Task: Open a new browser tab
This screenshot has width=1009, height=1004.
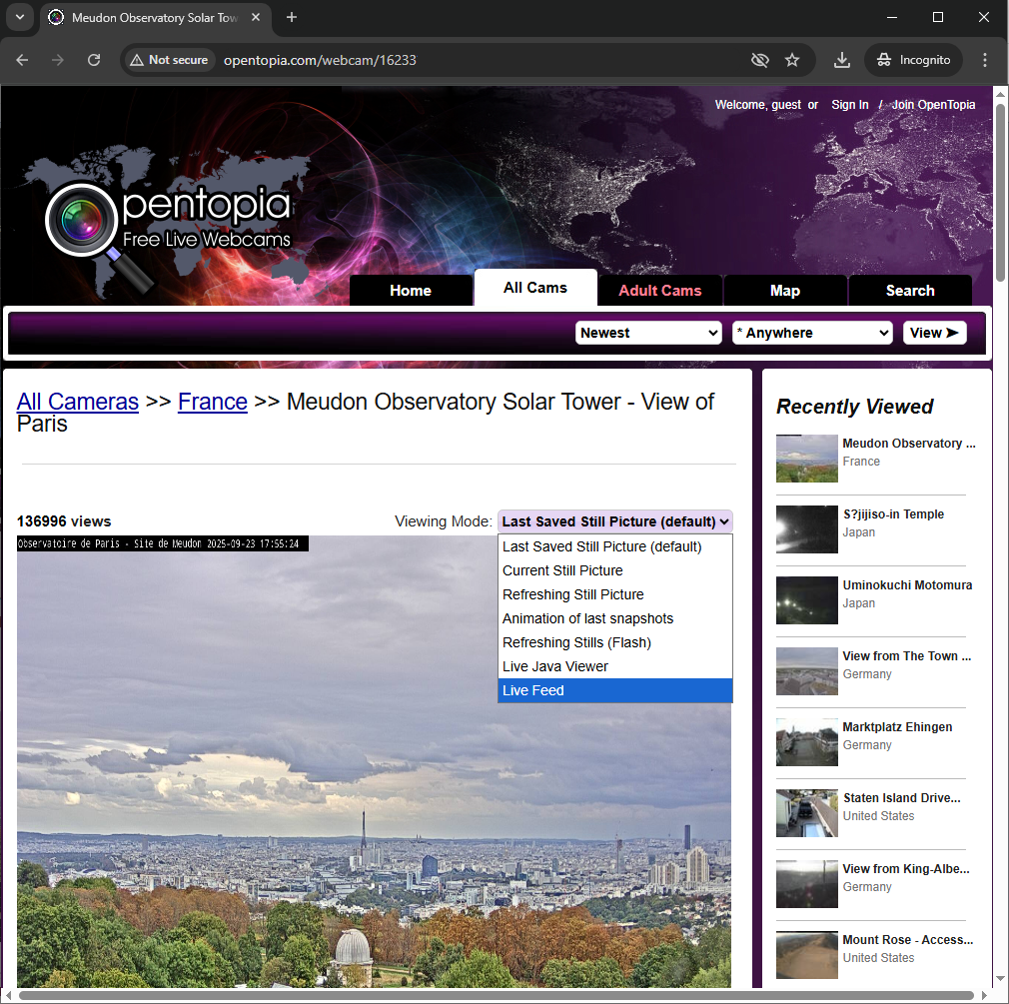Action: point(290,17)
